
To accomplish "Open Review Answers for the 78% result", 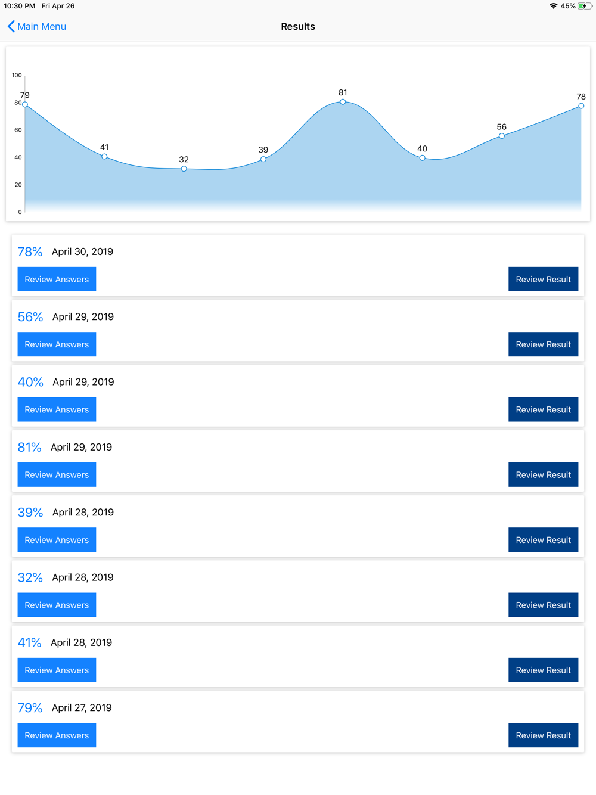I will (57, 280).
